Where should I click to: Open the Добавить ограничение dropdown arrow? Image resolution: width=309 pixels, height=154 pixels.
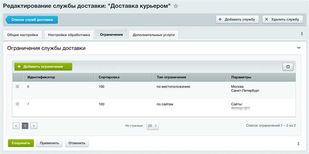coord(68,67)
